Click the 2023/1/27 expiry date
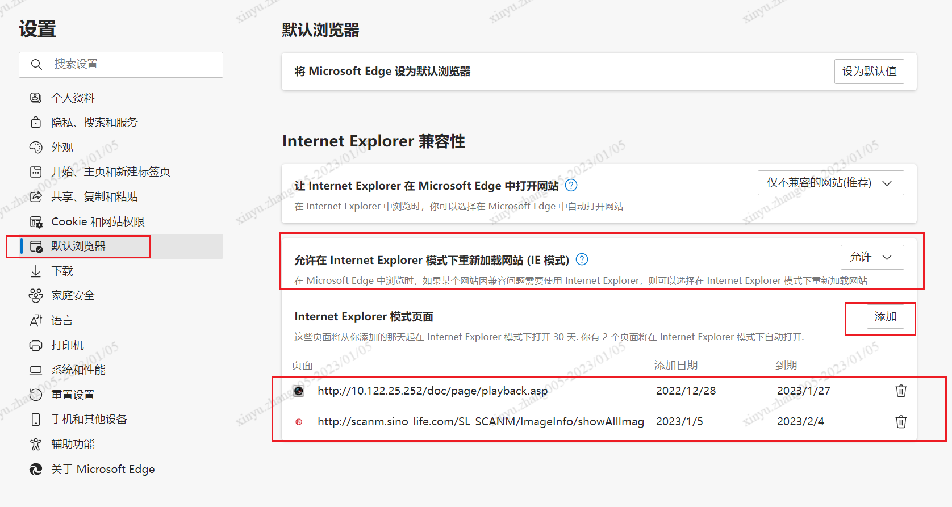The image size is (952, 507). pyautogui.click(x=804, y=391)
